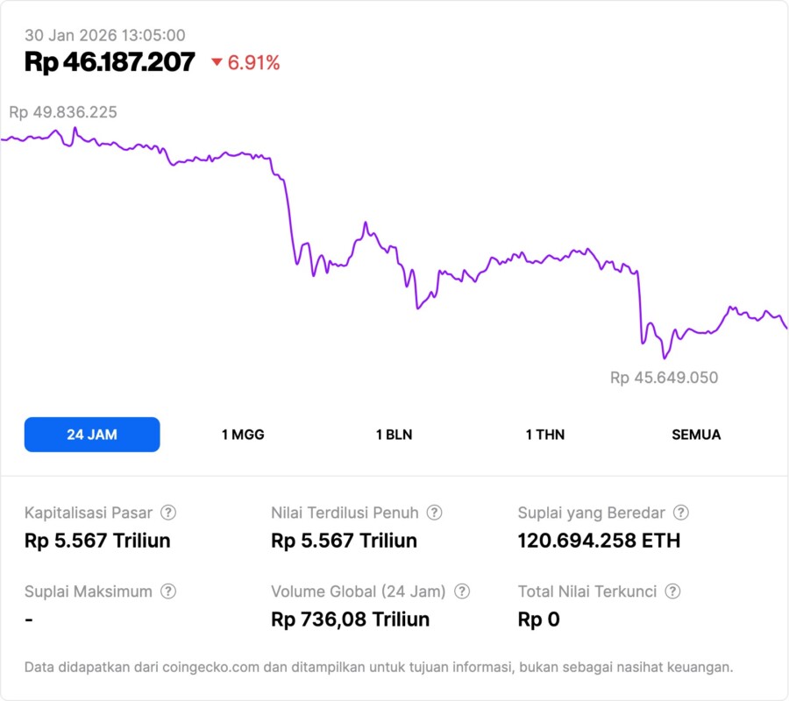Click the Rp 45.649.050 low price label

coord(664,378)
